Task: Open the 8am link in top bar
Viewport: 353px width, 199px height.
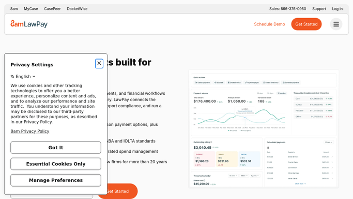Action: coord(14,9)
